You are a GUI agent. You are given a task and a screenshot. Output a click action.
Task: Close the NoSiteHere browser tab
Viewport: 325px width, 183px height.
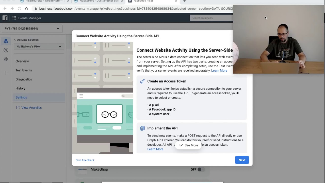tap(122, 1)
